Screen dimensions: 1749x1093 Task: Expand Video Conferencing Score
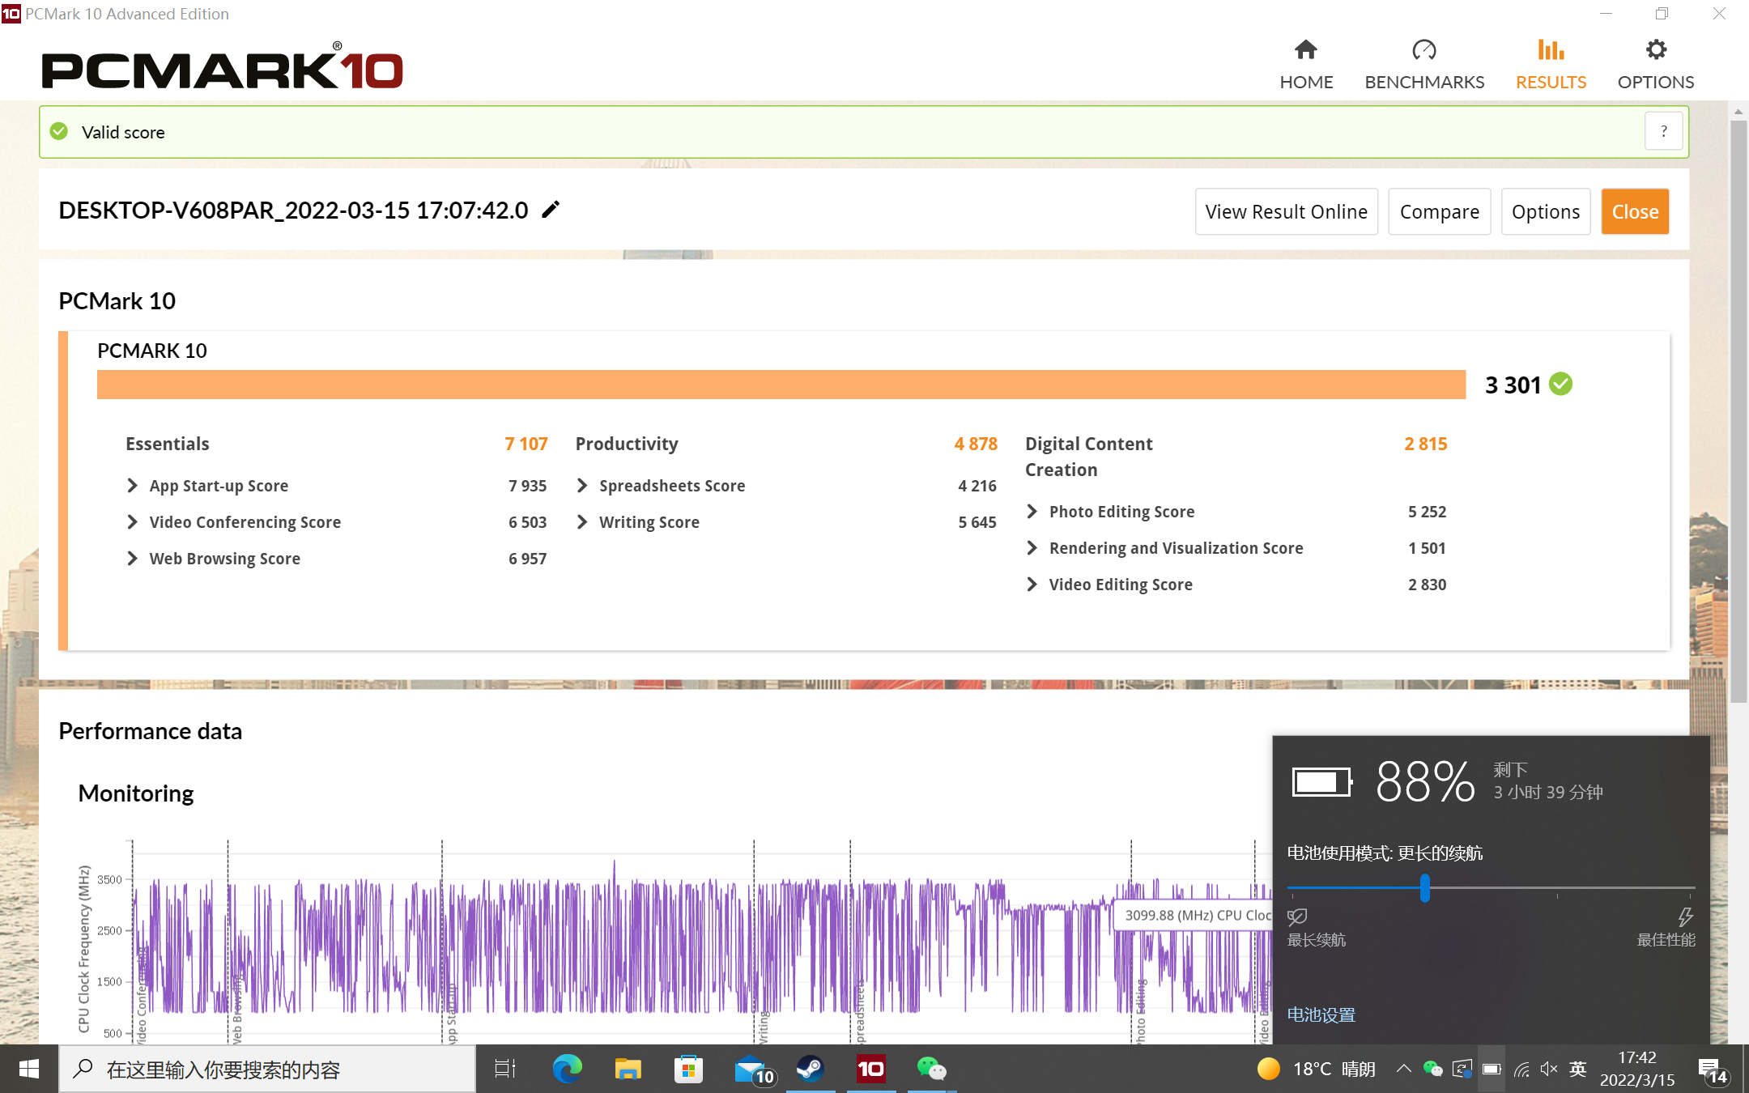(133, 521)
